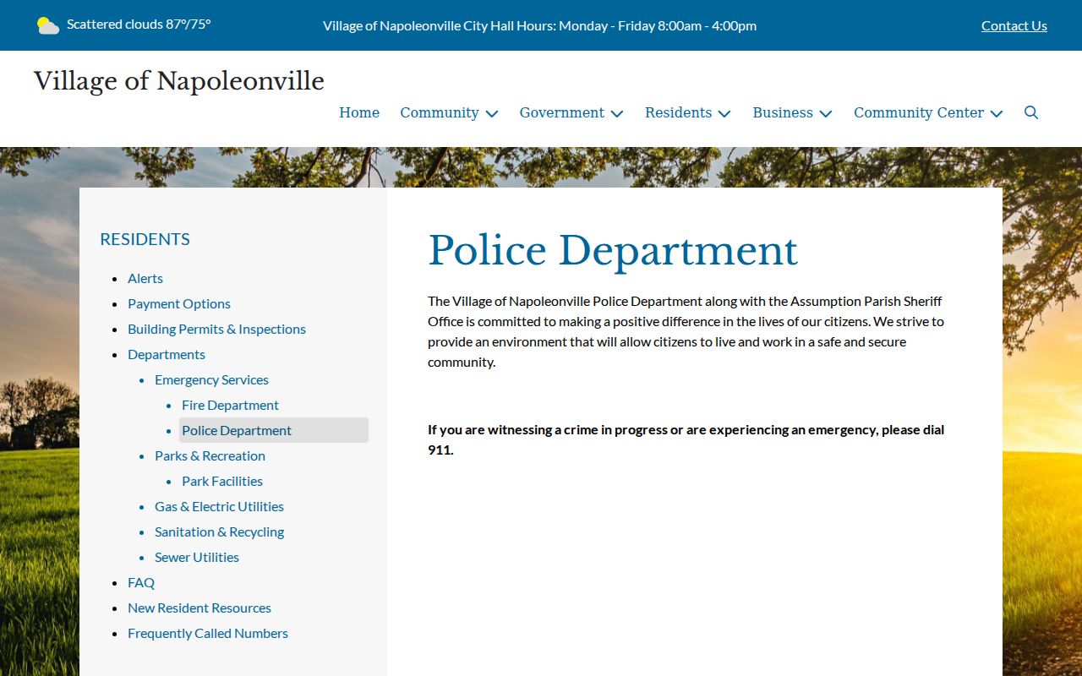Open Building Permits & Inspections link
Image resolution: width=1082 pixels, height=676 pixels.
coord(216,329)
